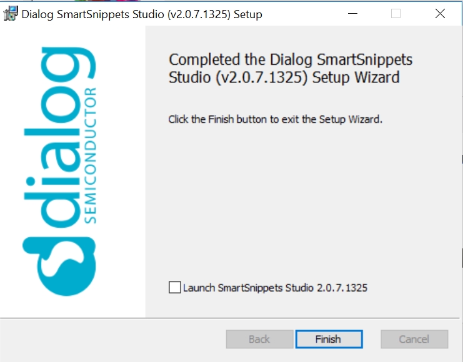463x362 pixels.
Task: Minimize the Setup wizard window
Action: click(x=352, y=14)
